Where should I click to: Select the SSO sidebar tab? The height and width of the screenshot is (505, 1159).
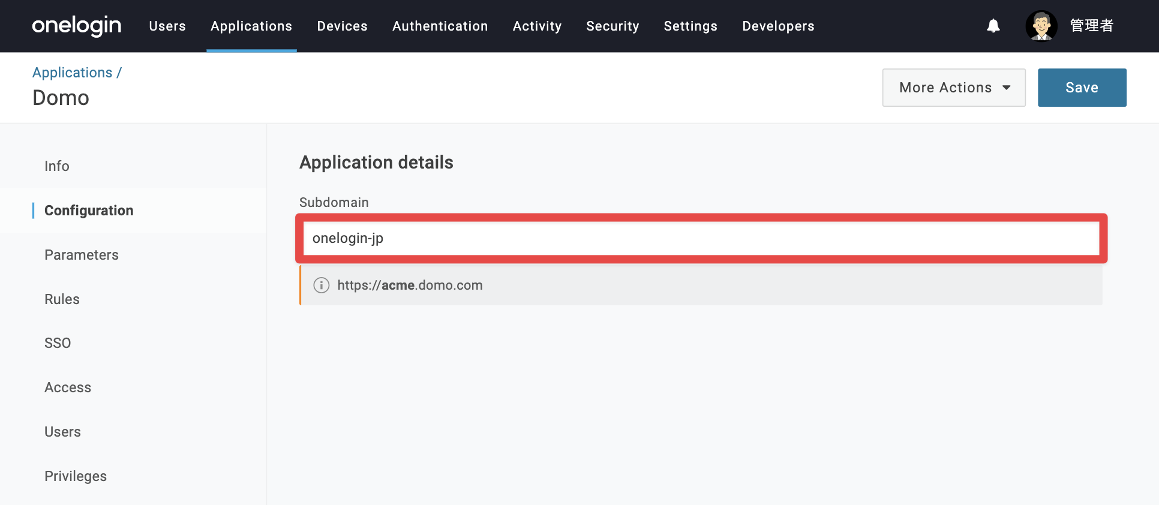[58, 343]
